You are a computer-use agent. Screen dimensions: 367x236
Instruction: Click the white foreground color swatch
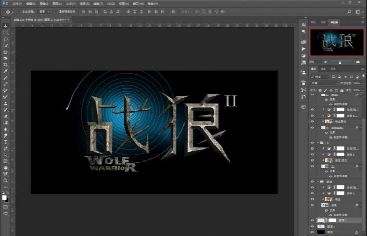click(x=4, y=197)
